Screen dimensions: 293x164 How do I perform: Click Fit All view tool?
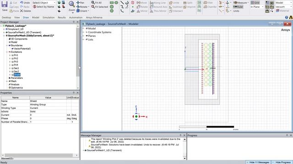[97, 3]
